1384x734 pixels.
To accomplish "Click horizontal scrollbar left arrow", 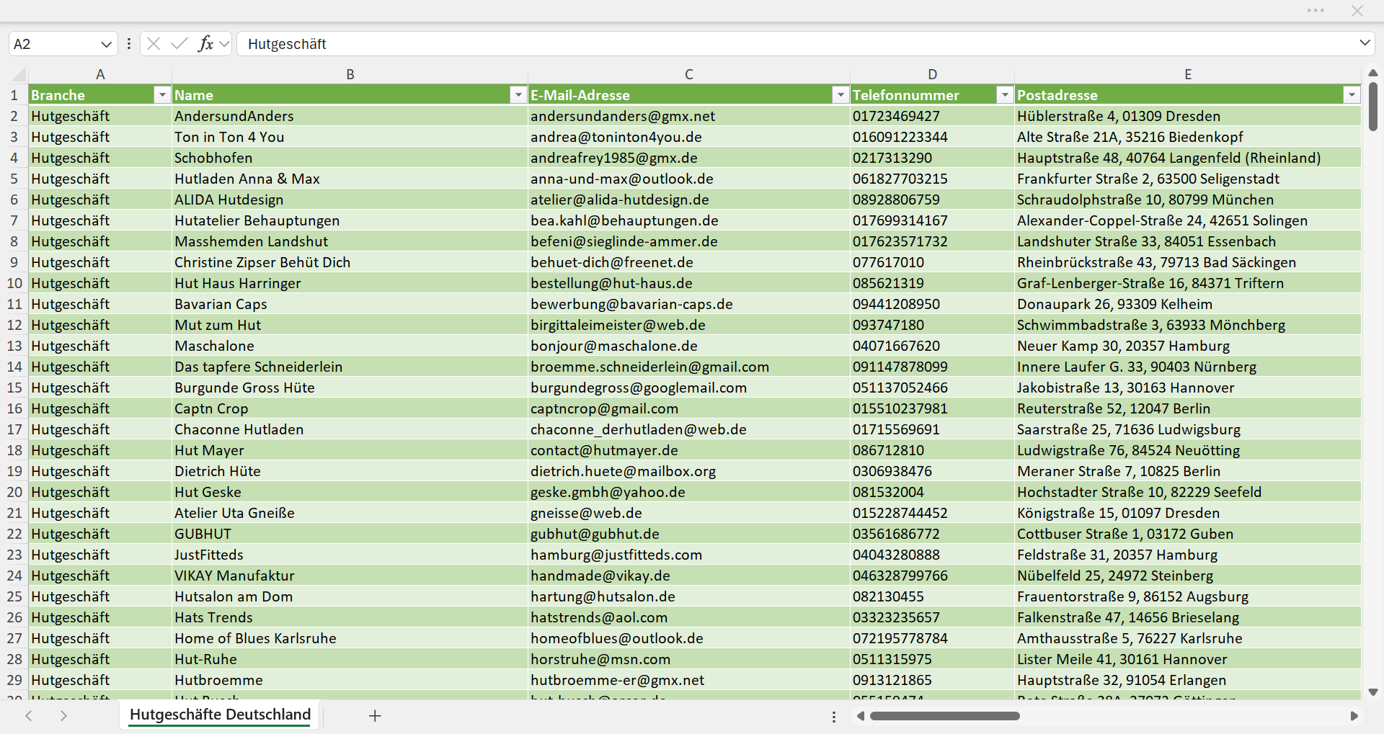I will [860, 716].
